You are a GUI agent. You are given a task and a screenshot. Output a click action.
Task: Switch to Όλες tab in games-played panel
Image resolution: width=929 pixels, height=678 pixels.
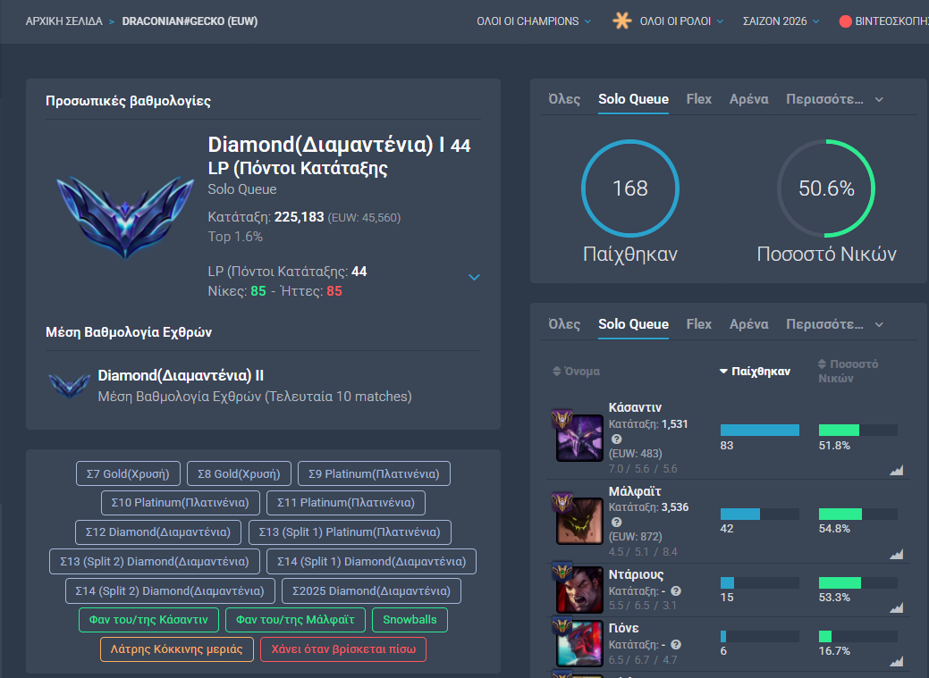pyautogui.click(x=564, y=99)
